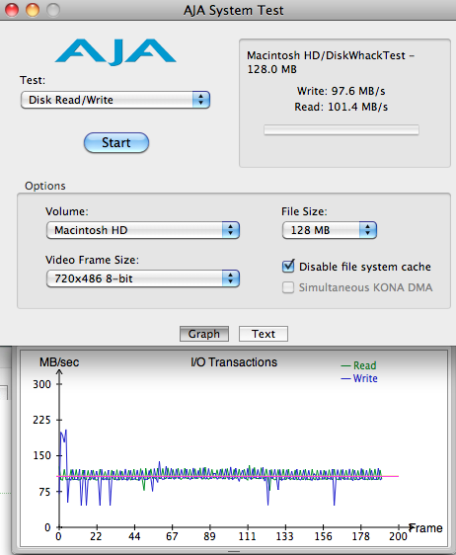Image resolution: width=456 pixels, height=555 pixels.
Task: Click the Test: label
Action: pos(33,80)
